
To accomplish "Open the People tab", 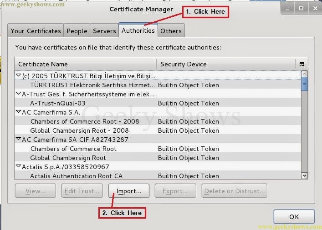I will coord(77,31).
